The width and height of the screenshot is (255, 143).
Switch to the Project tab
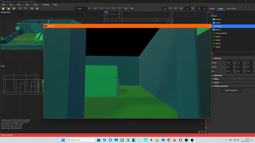(212, 8)
